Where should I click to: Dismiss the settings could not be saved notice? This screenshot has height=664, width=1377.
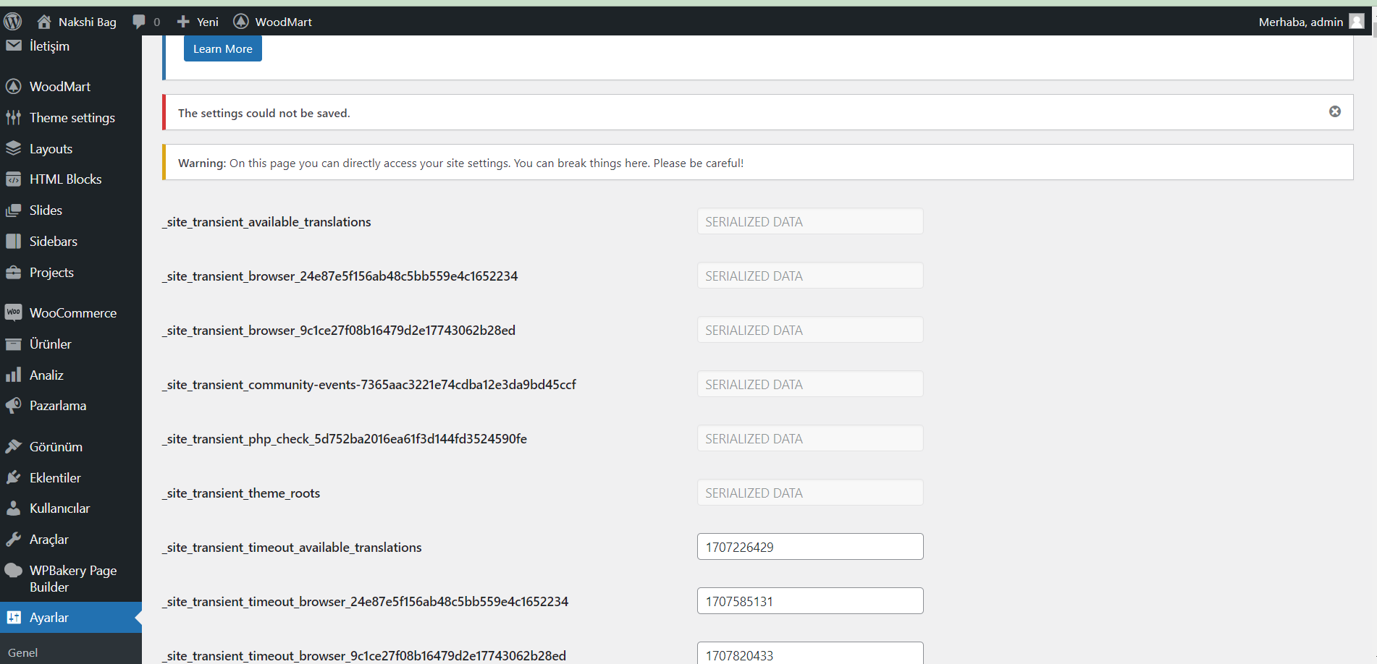[x=1335, y=111]
